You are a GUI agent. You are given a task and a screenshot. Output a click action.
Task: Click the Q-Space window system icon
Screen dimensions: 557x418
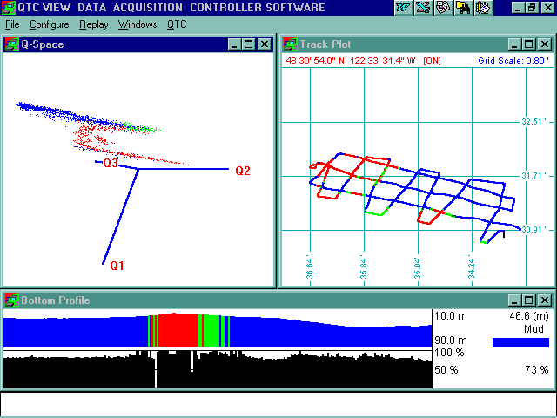click(x=11, y=44)
